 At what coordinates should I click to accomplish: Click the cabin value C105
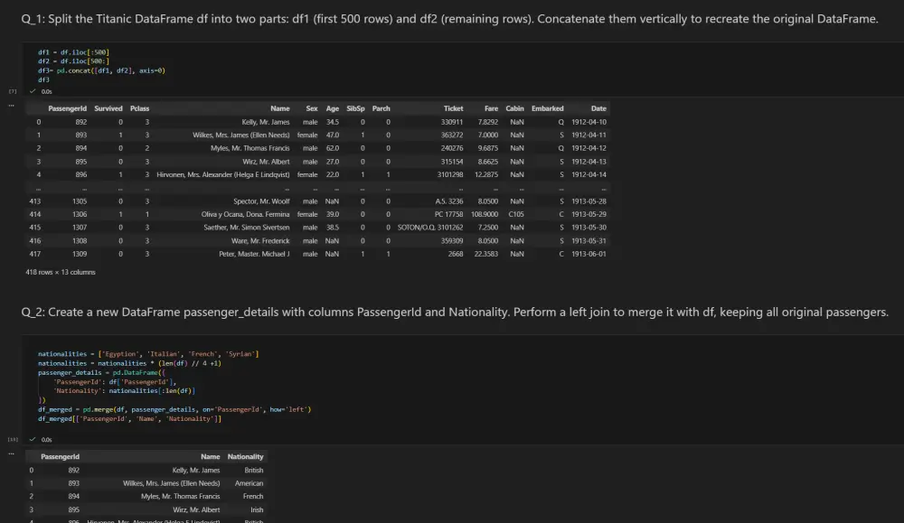point(516,214)
